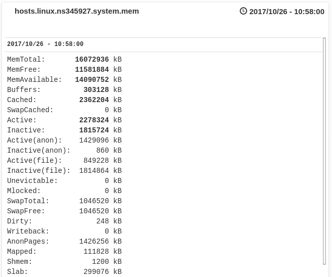The height and width of the screenshot is (277, 332).
Task: Click the hosts.linux.ns345927.system.mem title
Action: pos(77,11)
